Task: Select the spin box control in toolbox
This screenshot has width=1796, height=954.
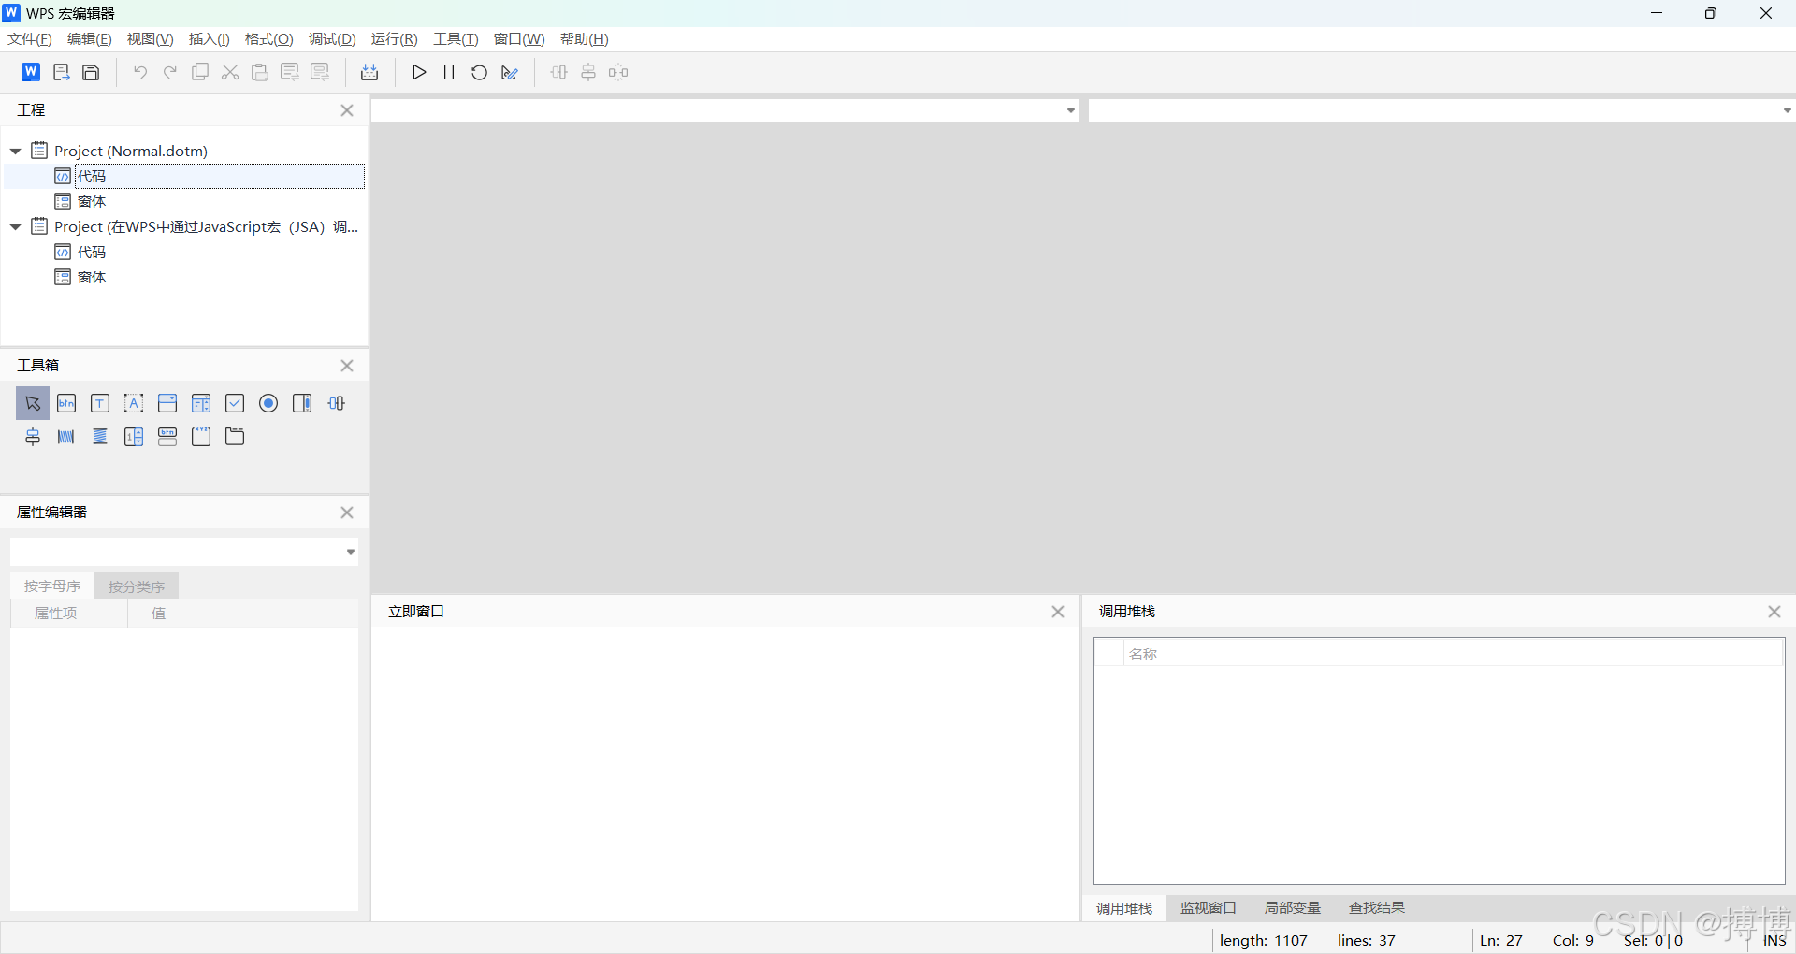Action: pos(134,437)
